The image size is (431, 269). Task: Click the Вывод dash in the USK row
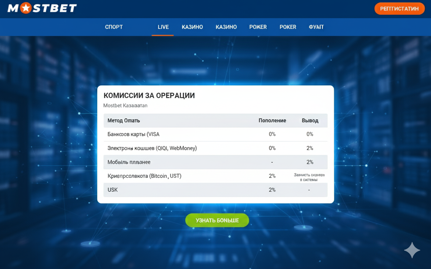coord(309,190)
